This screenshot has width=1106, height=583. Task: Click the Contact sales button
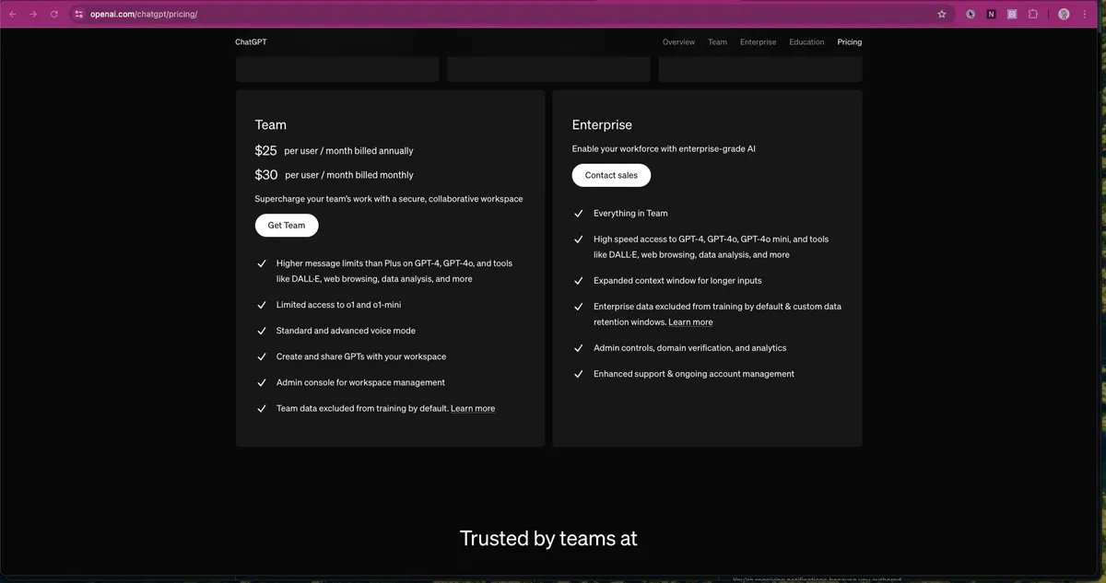pyautogui.click(x=611, y=175)
